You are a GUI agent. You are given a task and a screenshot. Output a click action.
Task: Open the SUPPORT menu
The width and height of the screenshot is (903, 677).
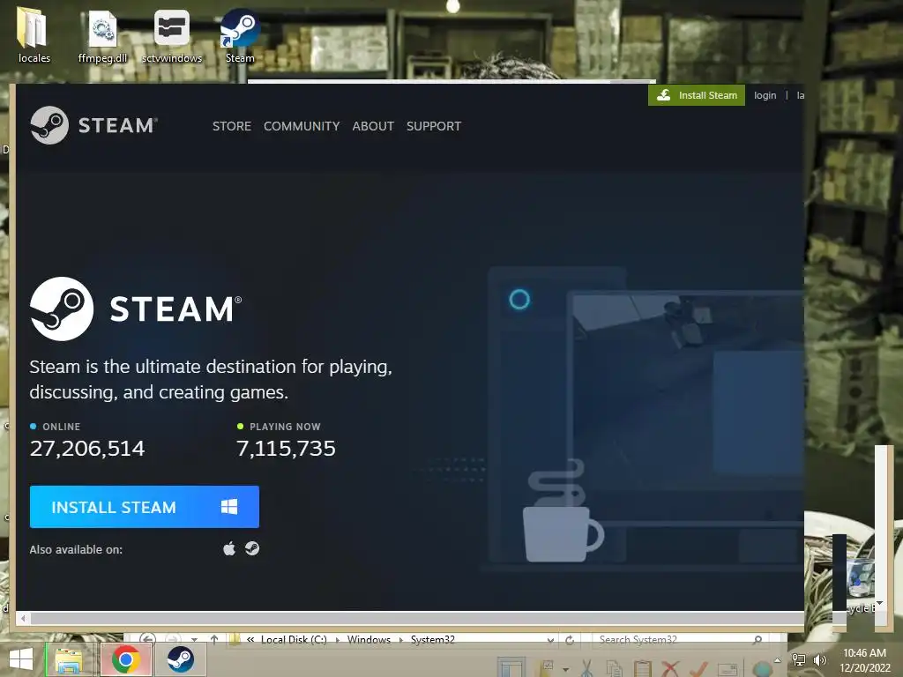tap(434, 126)
